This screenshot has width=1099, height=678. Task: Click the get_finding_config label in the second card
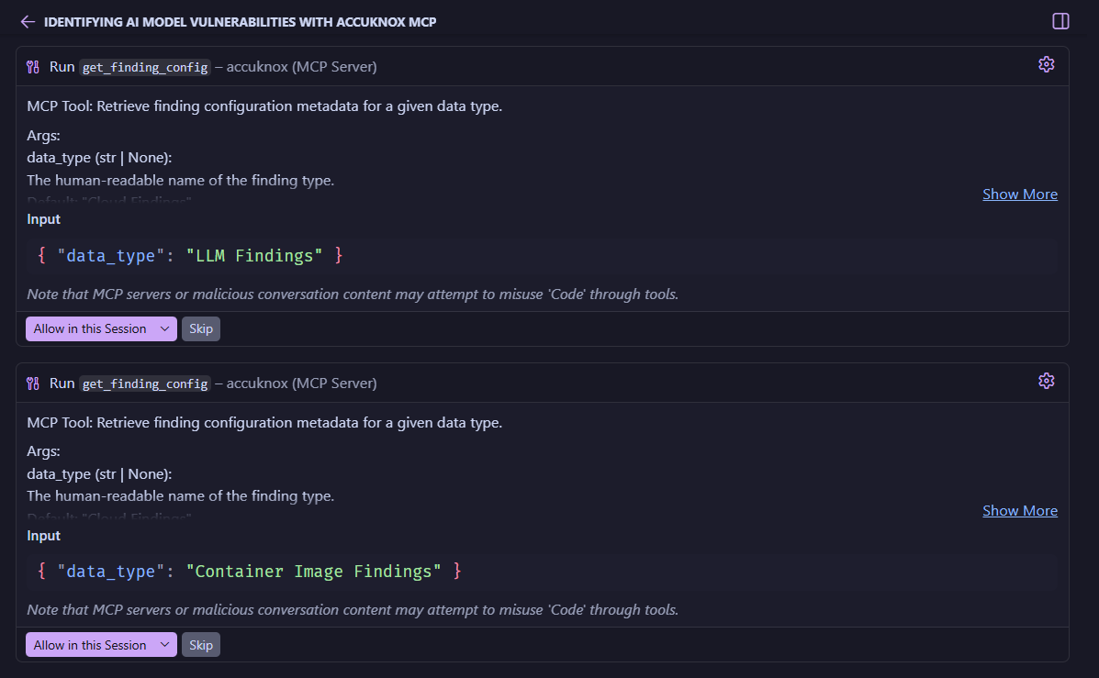coord(145,383)
